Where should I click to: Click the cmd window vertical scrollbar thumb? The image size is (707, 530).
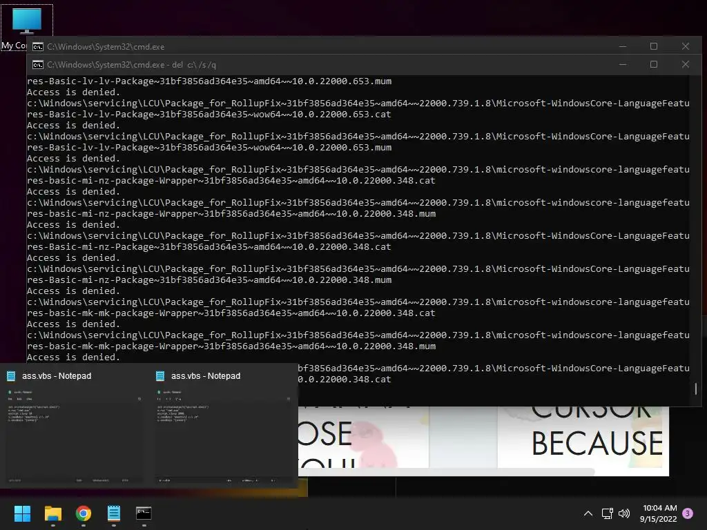coord(696,389)
